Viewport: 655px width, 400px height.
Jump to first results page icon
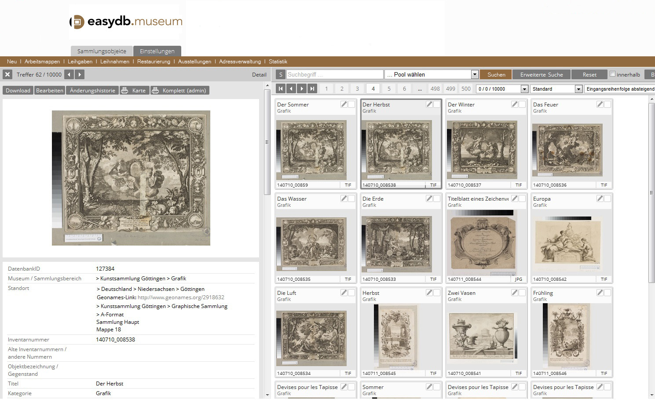point(281,88)
